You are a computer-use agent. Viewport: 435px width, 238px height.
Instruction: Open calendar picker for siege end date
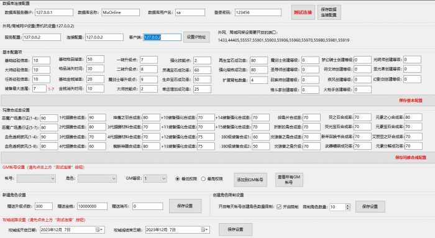tap(204, 230)
